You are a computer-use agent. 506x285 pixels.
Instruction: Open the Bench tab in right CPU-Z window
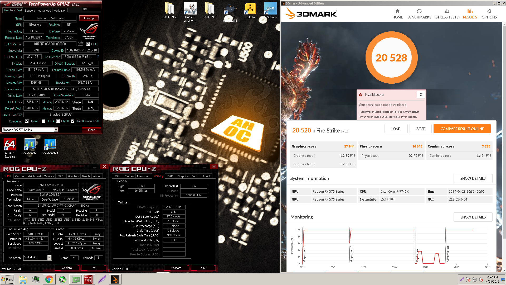pyautogui.click(x=195, y=176)
